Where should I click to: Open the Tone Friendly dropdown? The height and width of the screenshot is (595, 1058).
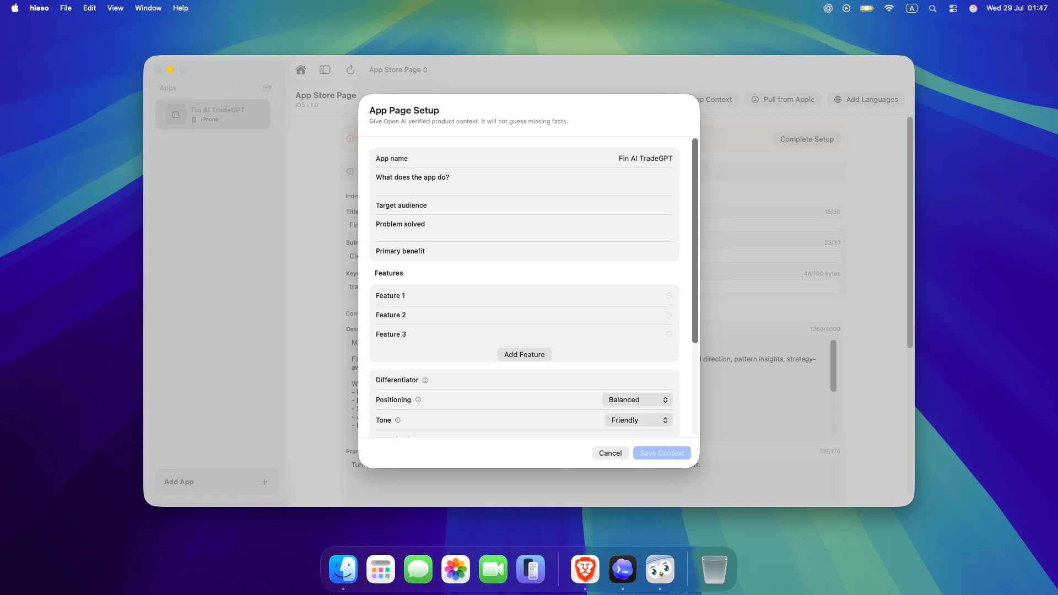point(639,420)
